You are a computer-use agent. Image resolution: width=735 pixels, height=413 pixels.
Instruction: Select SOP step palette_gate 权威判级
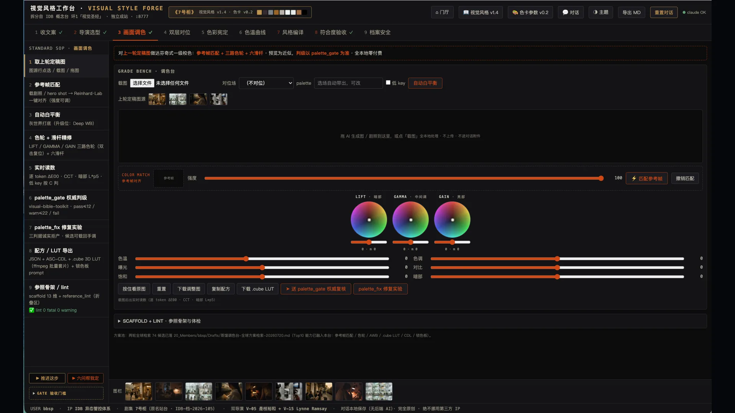[x=67, y=205]
